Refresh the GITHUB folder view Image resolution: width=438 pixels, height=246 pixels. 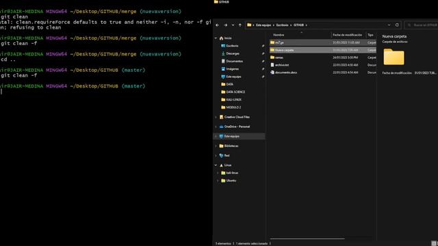coord(397,25)
